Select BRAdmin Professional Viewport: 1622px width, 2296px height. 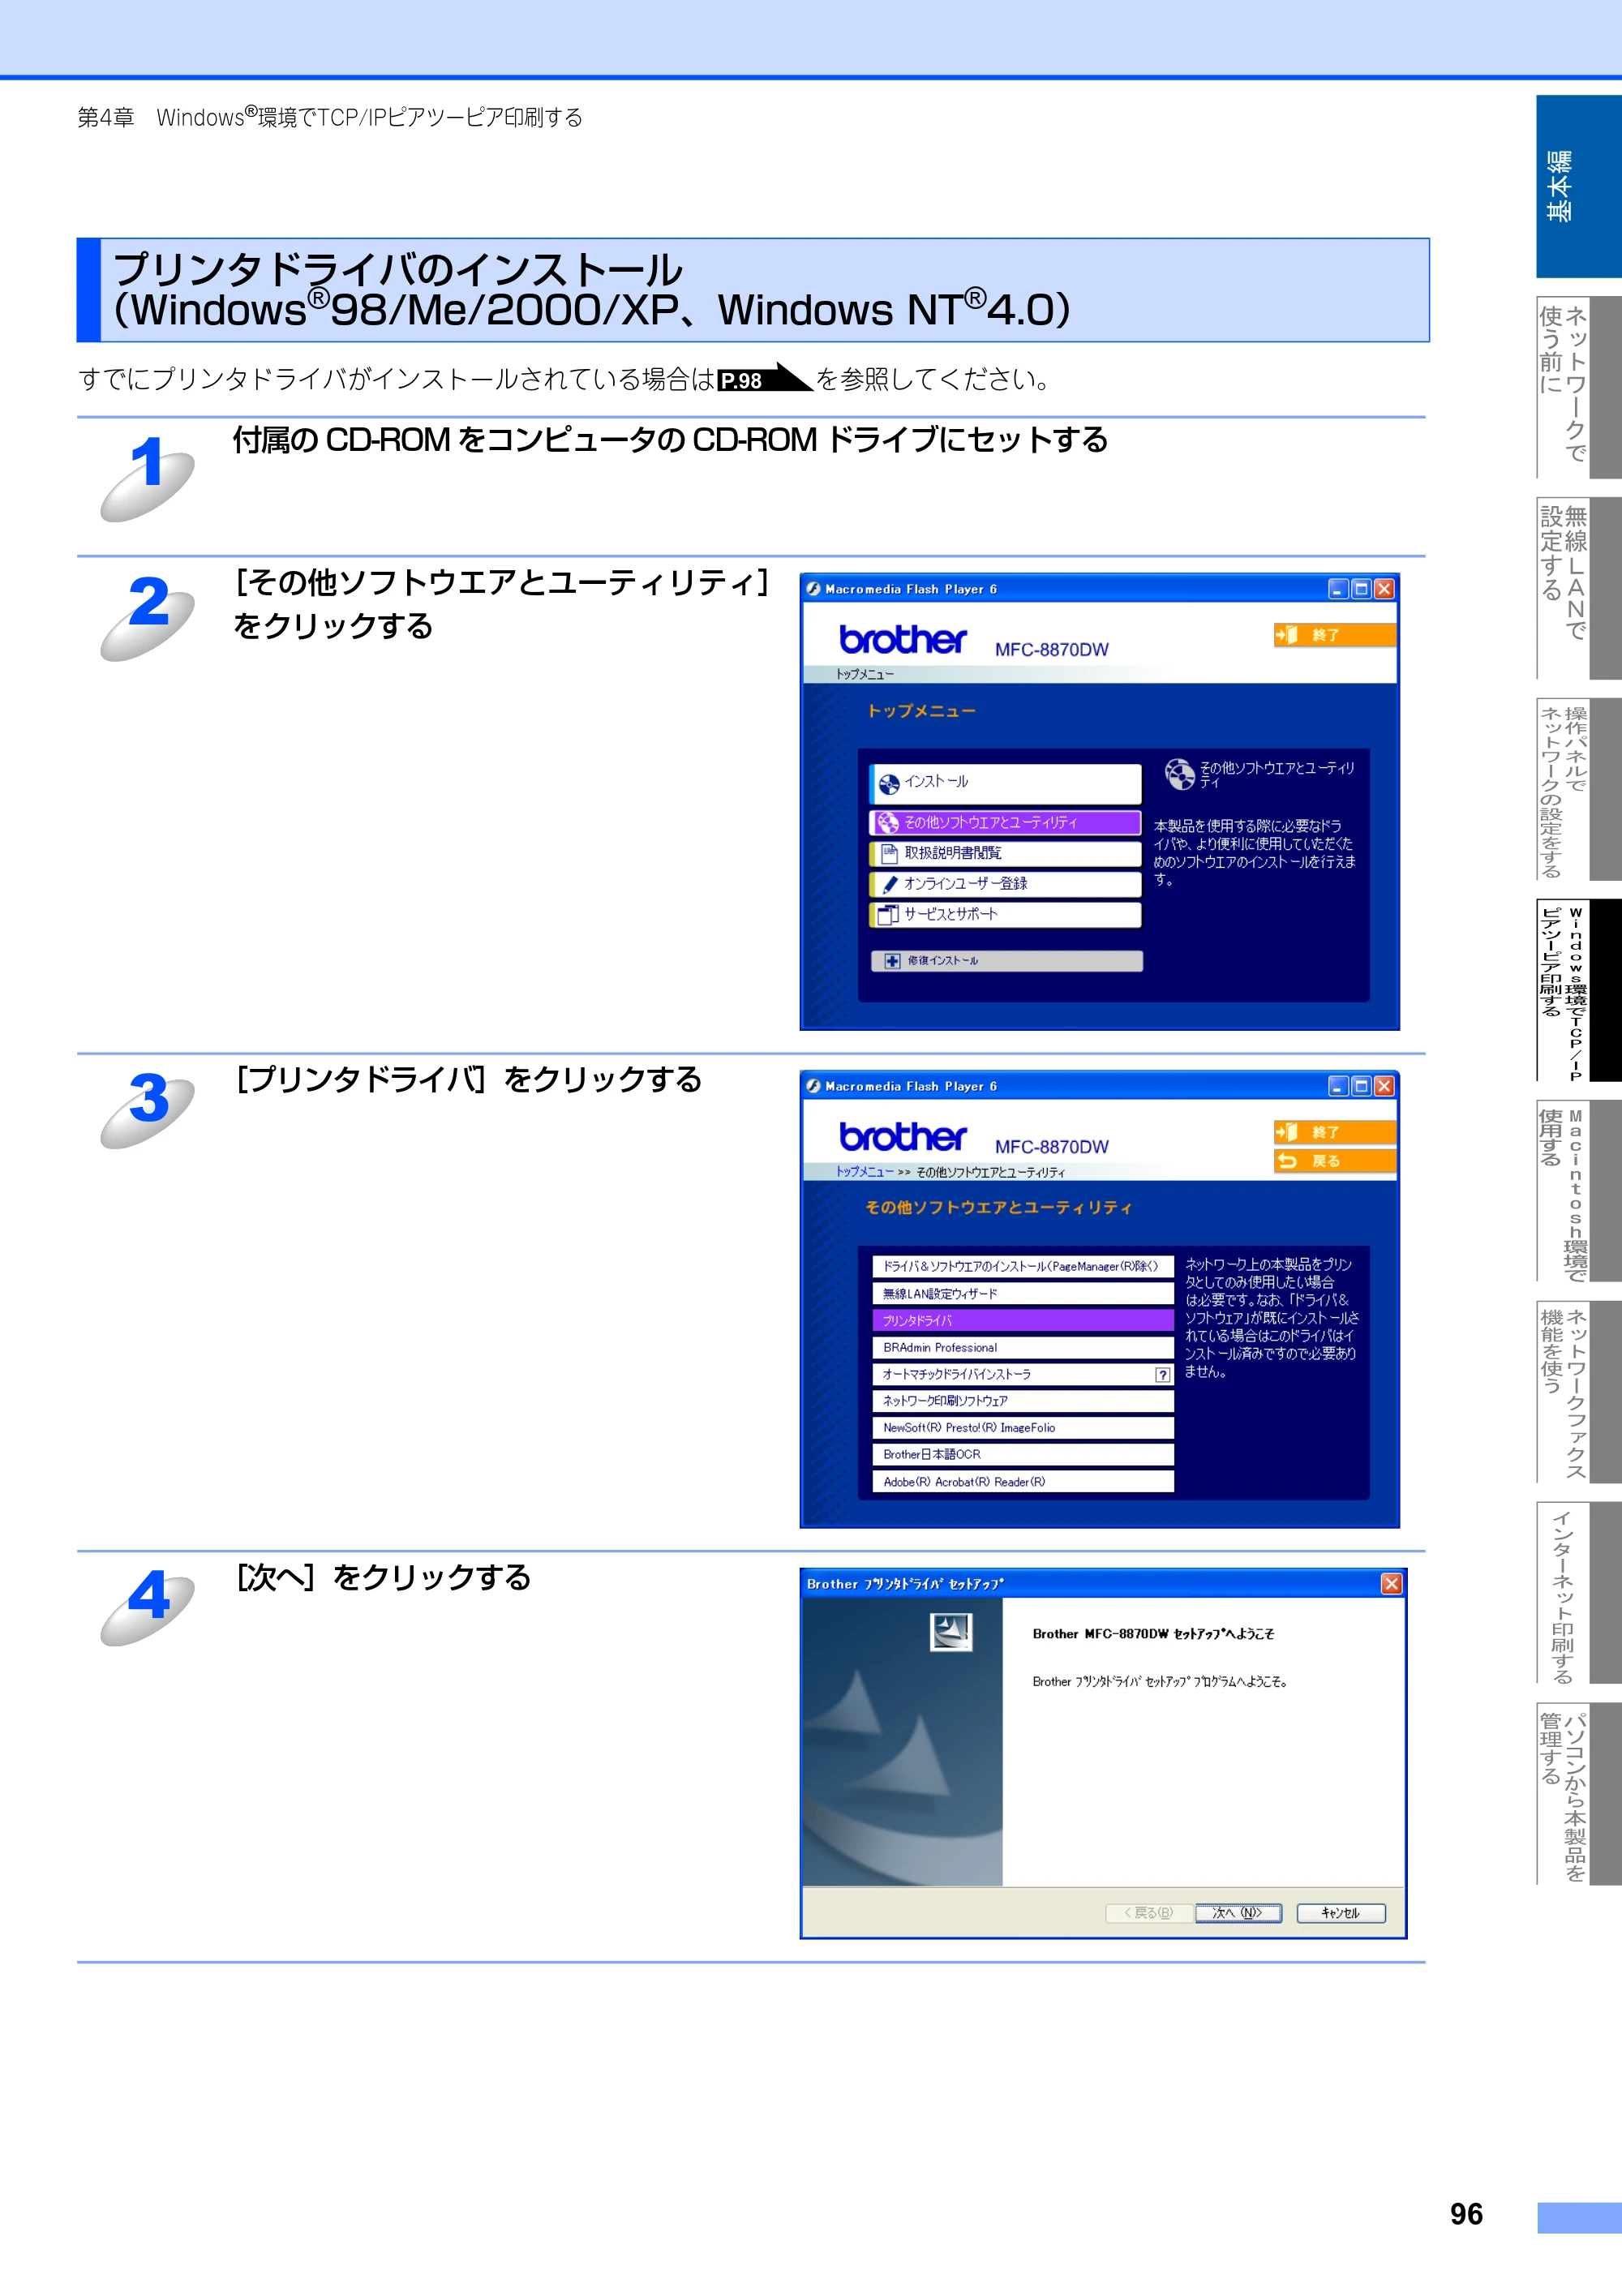[1022, 1347]
